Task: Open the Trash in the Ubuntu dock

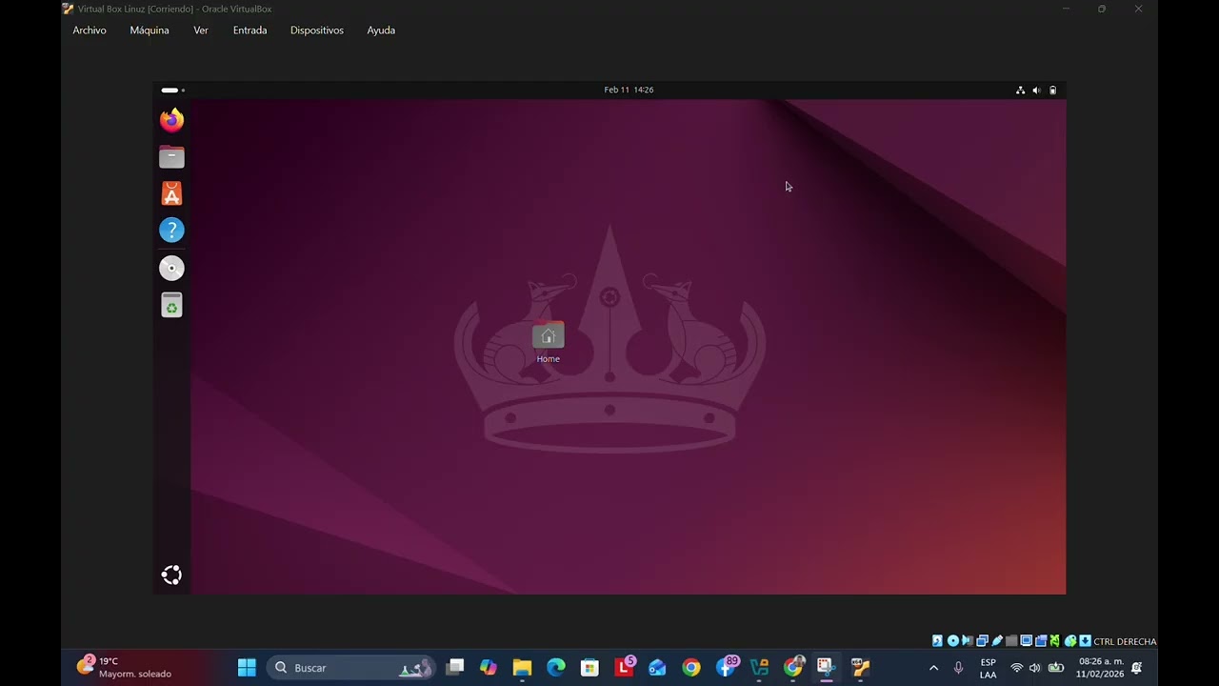Action: tap(171, 305)
